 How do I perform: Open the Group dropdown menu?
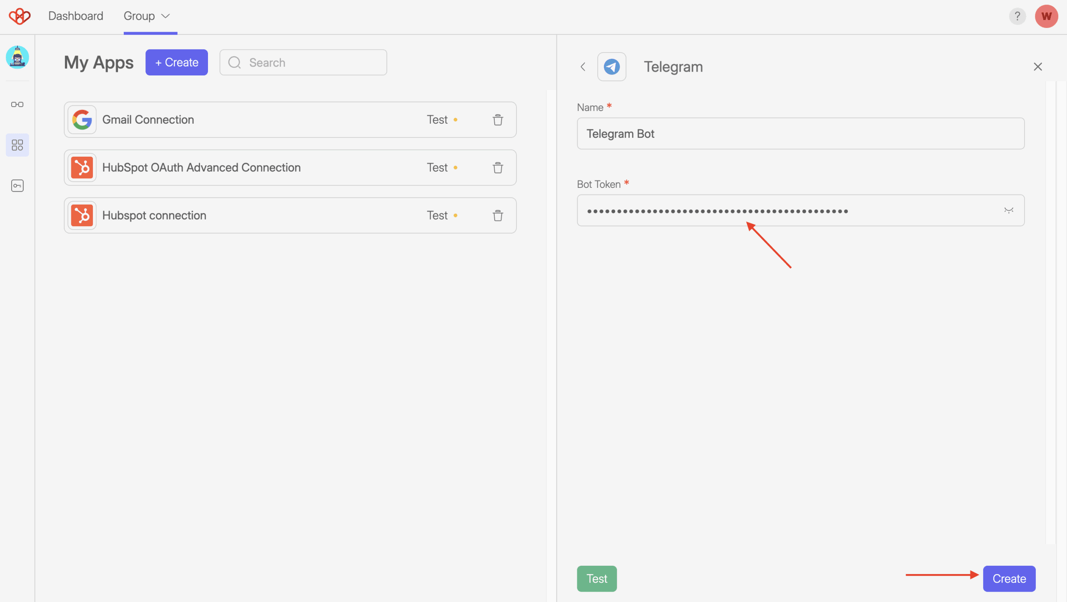pyautogui.click(x=147, y=16)
